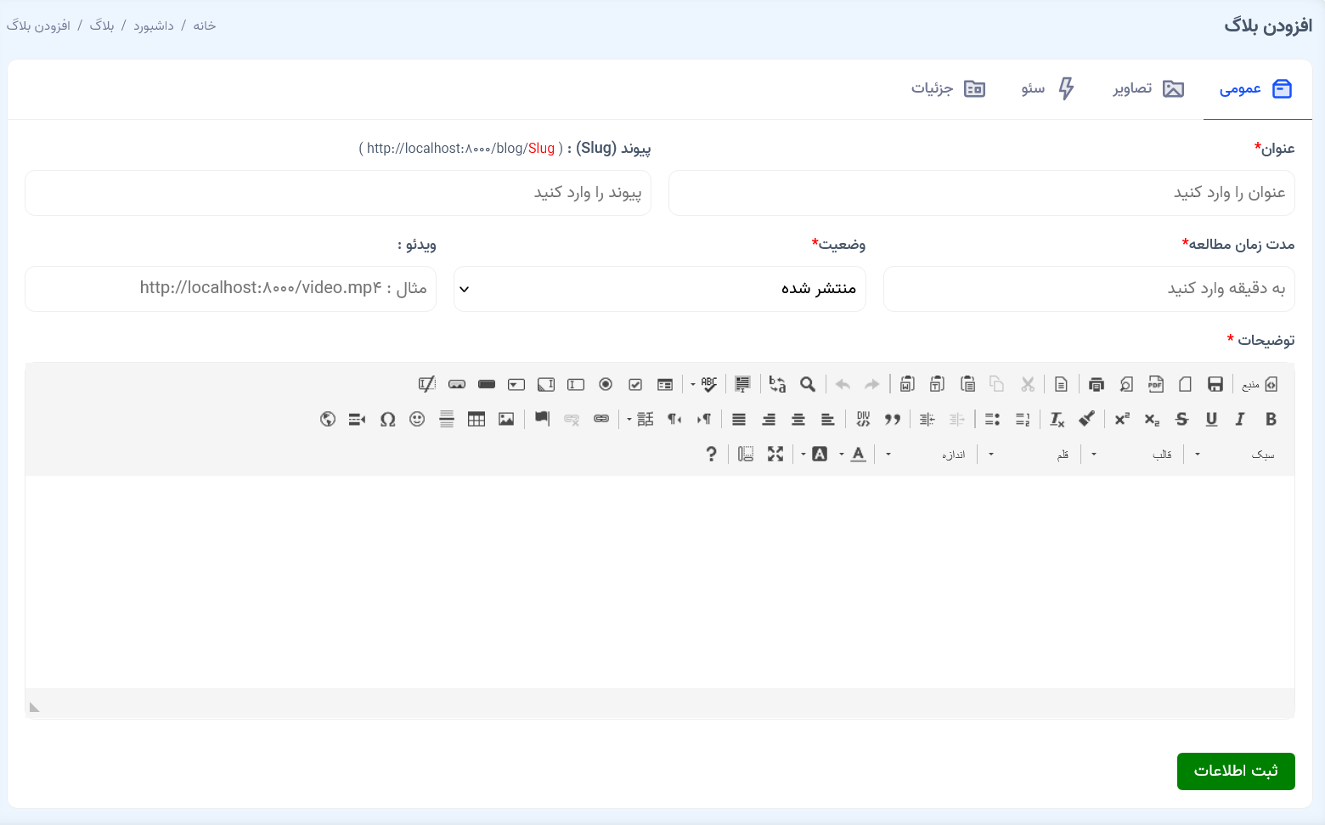Toggle bold formatting in editor toolbar
Viewport: 1325px width, 825px height.
(1271, 419)
